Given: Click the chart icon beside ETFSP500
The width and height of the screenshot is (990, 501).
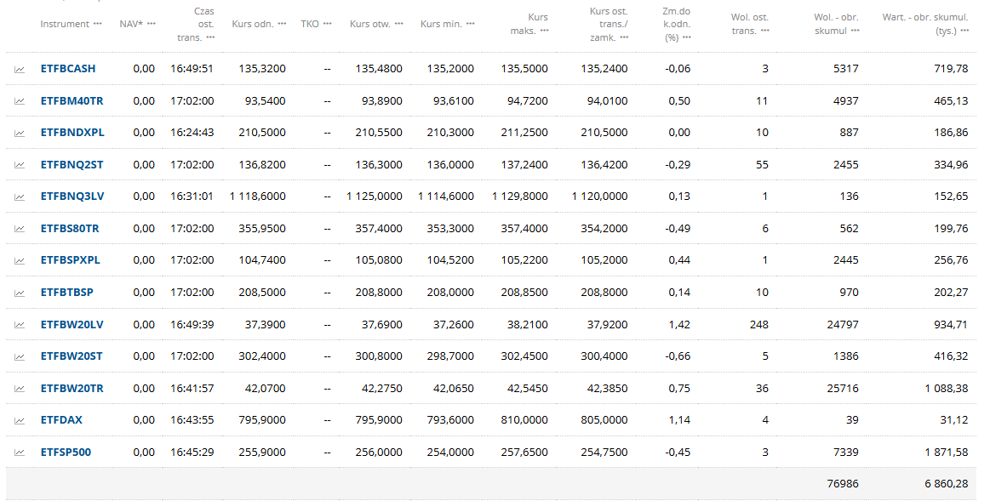Looking at the screenshot, I should point(20,453).
